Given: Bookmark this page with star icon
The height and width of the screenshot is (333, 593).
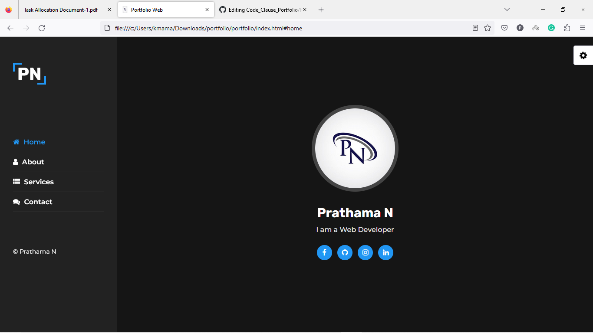Looking at the screenshot, I should (x=488, y=28).
